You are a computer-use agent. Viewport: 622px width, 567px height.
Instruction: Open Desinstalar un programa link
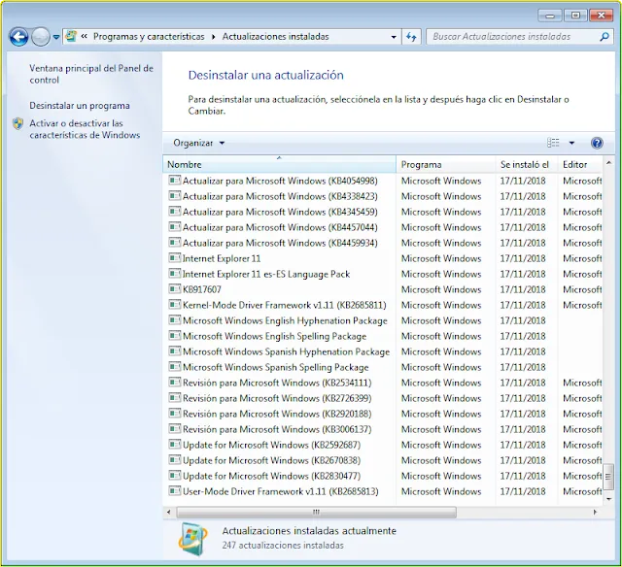(80, 106)
